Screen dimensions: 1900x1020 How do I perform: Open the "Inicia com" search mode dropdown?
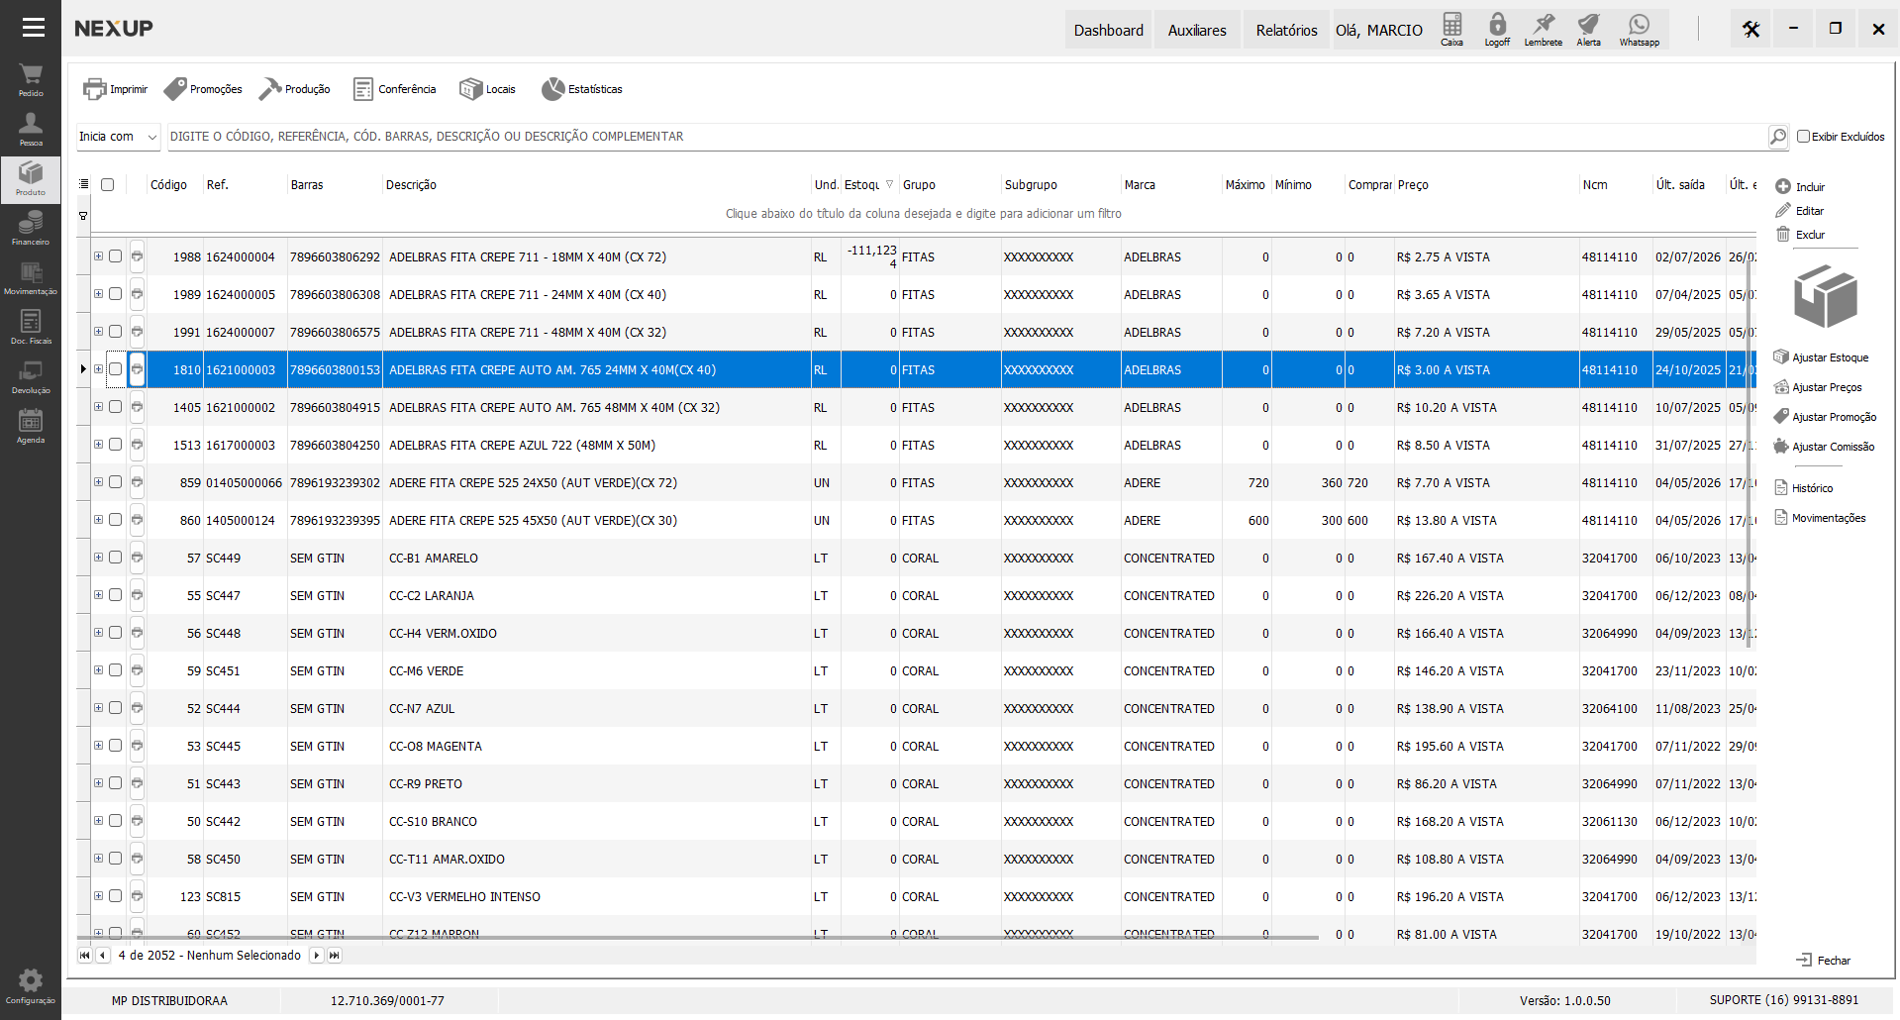[x=119, y=137]
